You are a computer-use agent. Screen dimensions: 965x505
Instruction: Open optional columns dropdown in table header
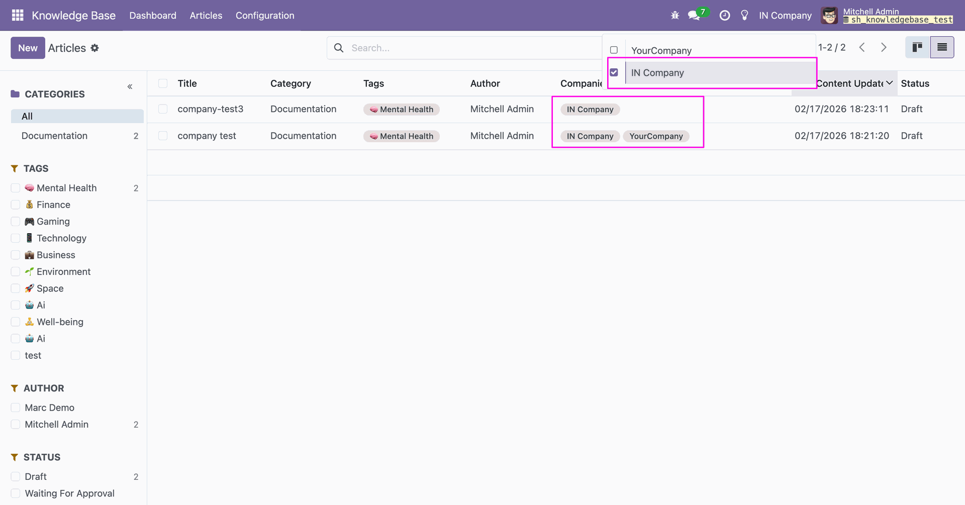[x=890, y=83]
